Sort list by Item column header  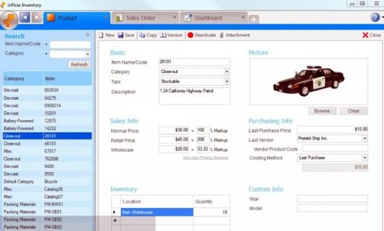67,79
